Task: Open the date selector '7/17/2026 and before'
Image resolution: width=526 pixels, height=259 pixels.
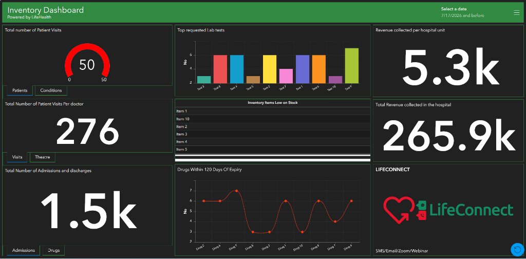Action: (462, 15)
